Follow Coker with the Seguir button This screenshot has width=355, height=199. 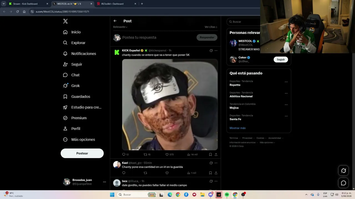(281, 59)
